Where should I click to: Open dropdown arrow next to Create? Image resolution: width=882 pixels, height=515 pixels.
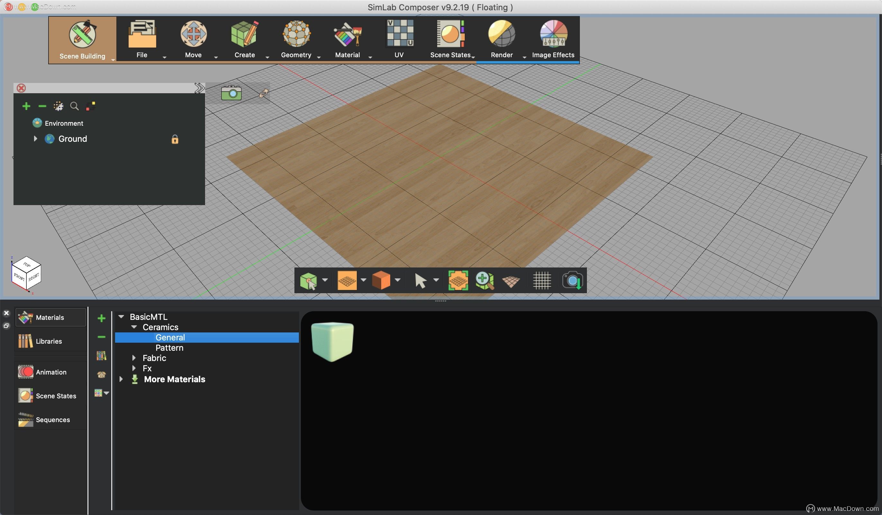tap(267, 57)
